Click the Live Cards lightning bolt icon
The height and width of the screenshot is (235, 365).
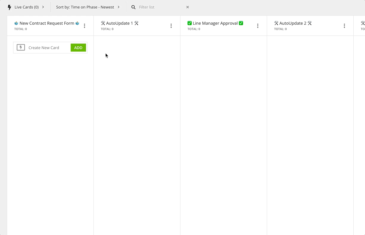click(10, 7)
